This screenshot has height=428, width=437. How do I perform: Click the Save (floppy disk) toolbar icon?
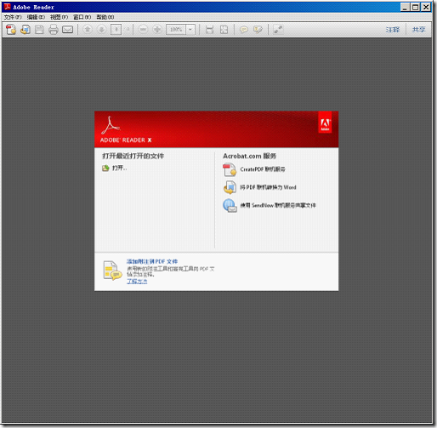coord(39,30)
